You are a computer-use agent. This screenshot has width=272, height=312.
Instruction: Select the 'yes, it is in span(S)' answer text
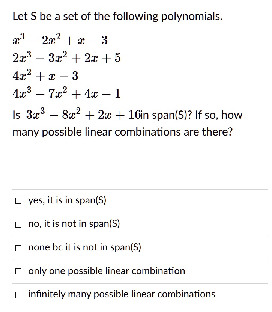67,200
